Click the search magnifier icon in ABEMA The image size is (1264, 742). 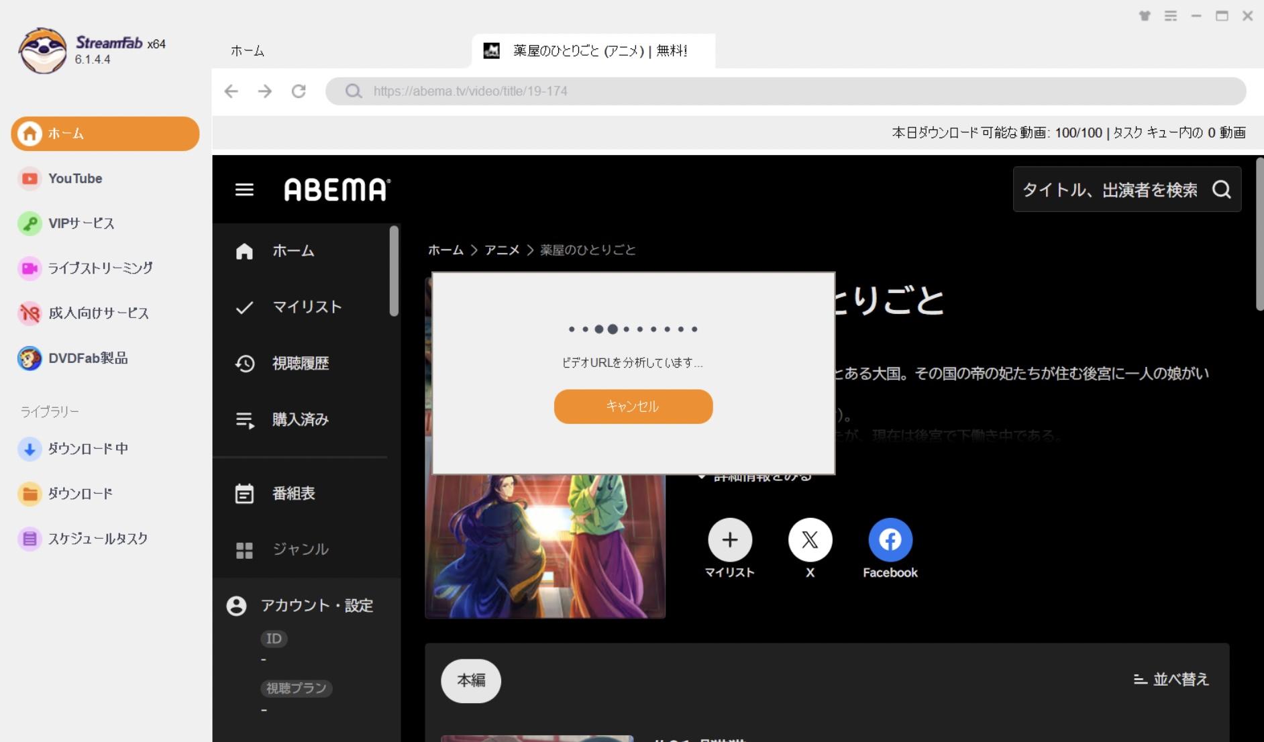[1222, 190]
